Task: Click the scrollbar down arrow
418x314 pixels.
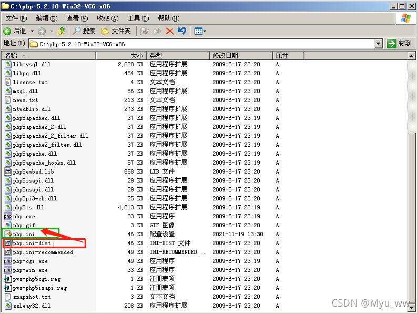Action: click(411, 307)
